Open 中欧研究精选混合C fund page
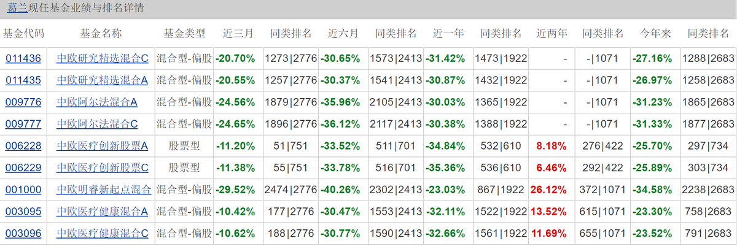The height and width of the screenshot is (249, 737). pos(103,59)
